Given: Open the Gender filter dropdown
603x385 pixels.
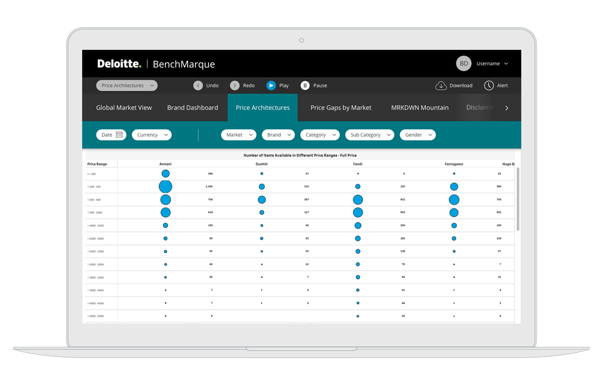Looking at the screenshot, I should tap(418, 135).
